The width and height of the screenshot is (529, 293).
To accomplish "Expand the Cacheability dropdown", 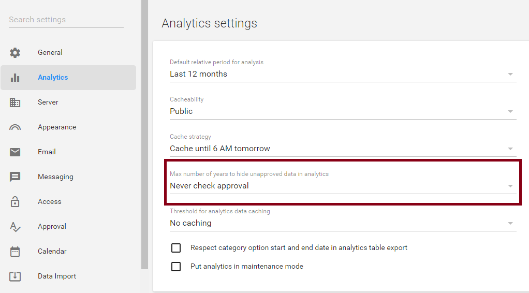I will pos(343,111).
